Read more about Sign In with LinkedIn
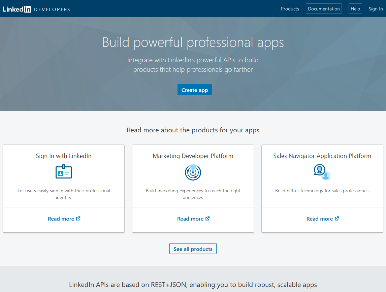Viewport: 386px width, 292px height. coord(64,219)
